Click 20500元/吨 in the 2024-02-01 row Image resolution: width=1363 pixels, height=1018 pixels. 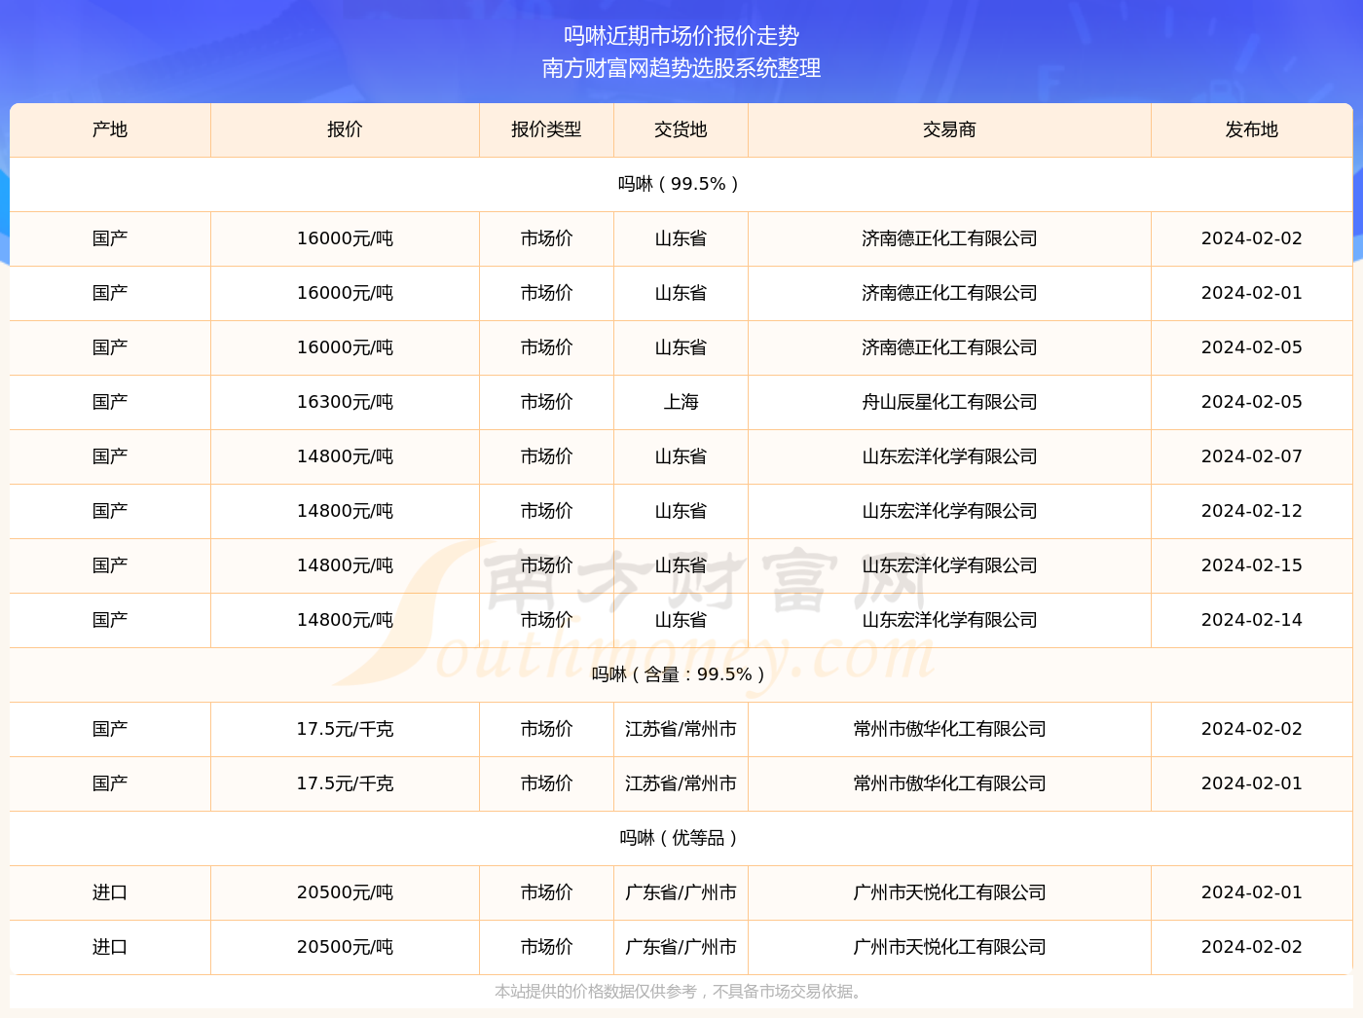coord(345,892)
